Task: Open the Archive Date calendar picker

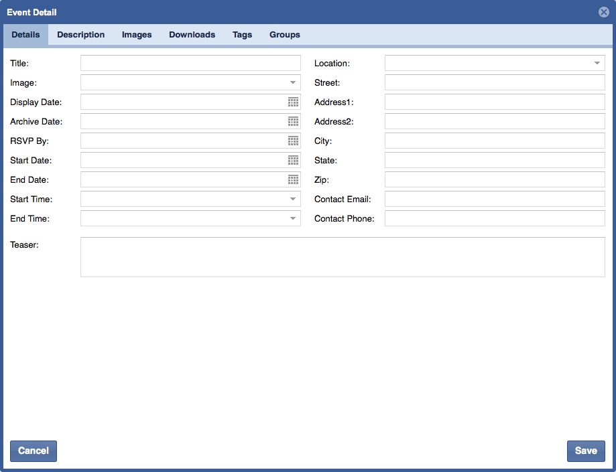Action: click(x=293, y=121)
